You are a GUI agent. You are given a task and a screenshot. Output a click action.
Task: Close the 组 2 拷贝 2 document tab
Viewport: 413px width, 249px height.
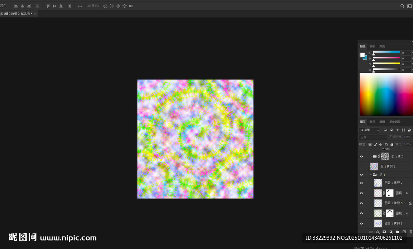[35, 14]
